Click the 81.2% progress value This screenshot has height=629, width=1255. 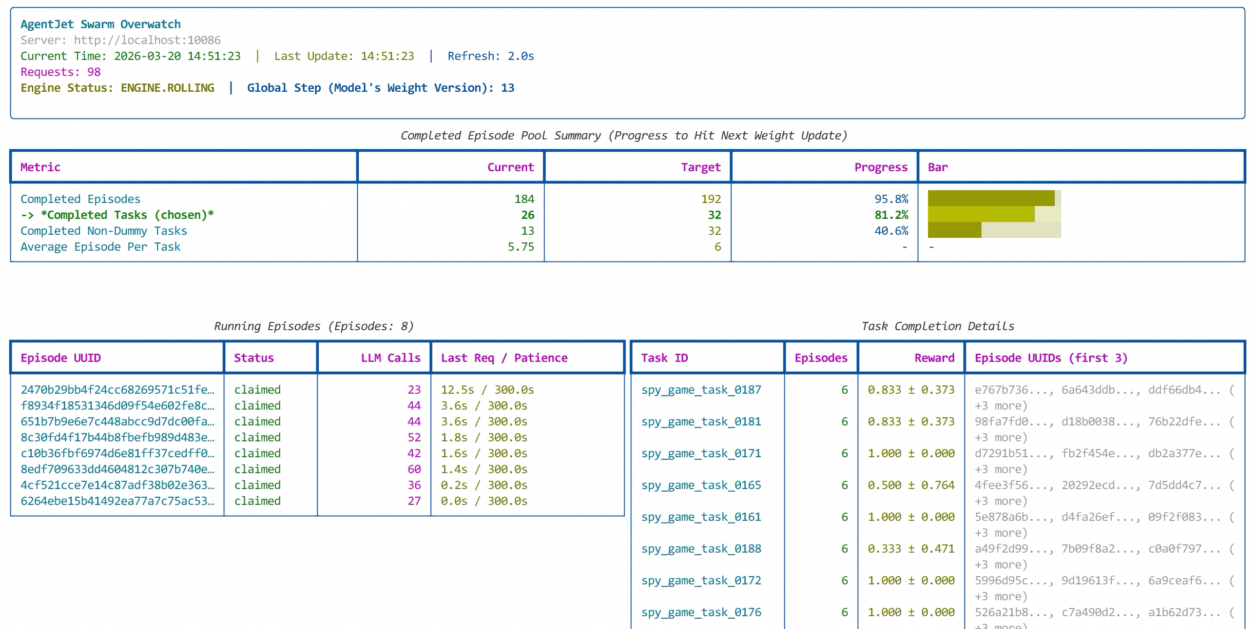pyautogui.click(x=891, y=215)
